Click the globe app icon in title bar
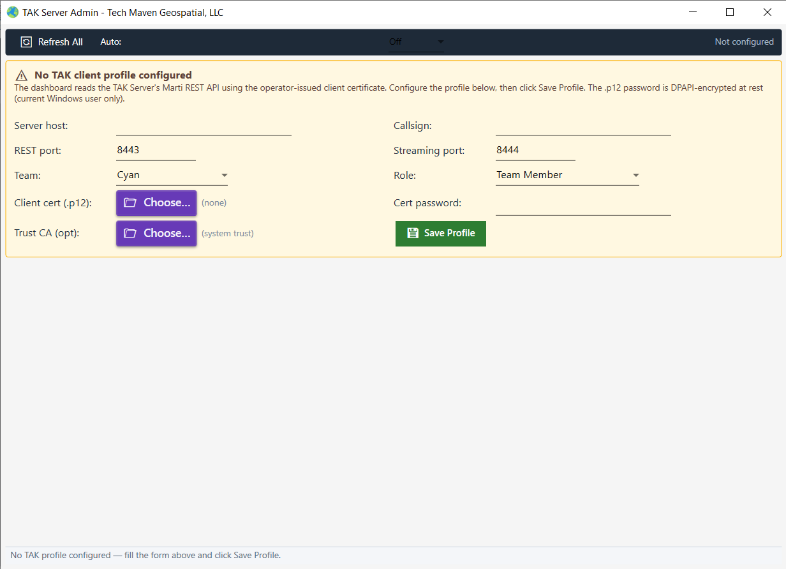The image size is (786, 569). 12,12
